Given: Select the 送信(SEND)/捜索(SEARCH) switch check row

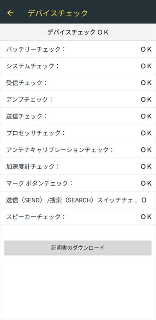Looking at the screenshot, I should coord(78,200).
